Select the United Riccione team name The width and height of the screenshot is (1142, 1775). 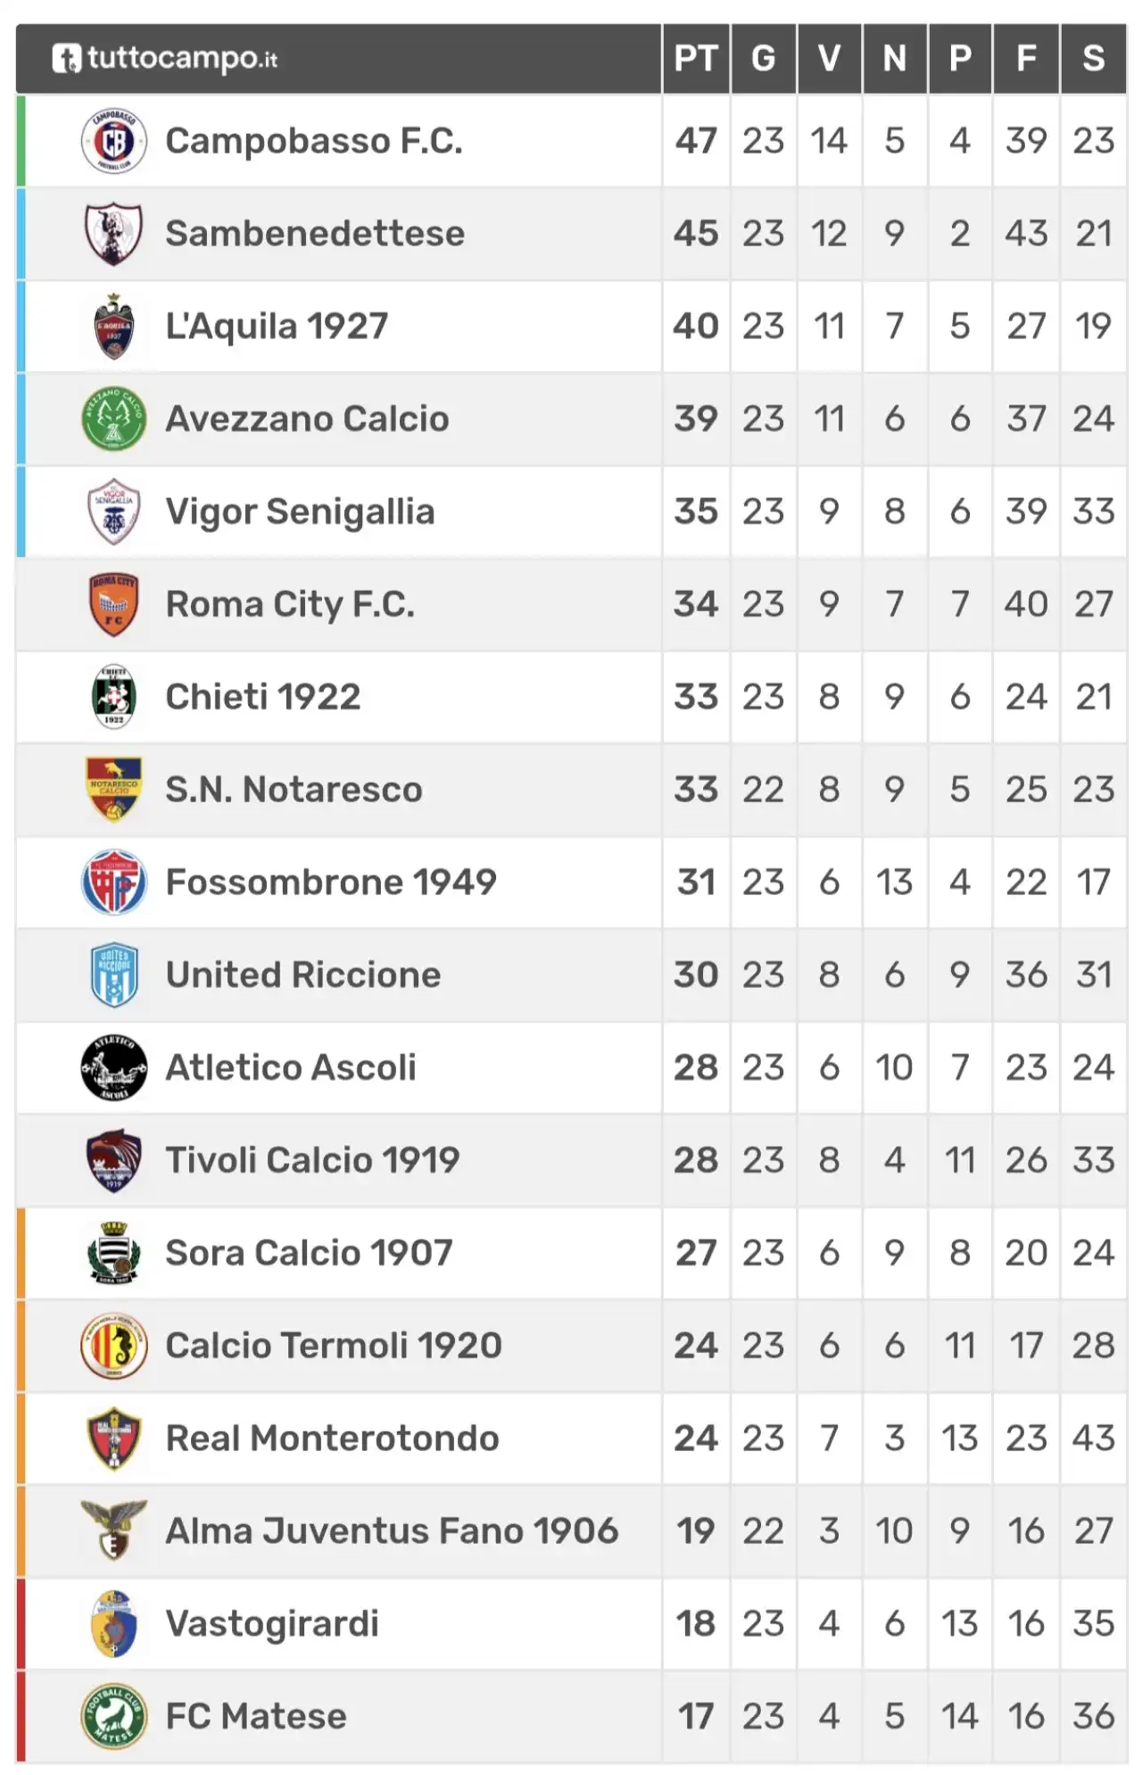(x=303, y=975)
